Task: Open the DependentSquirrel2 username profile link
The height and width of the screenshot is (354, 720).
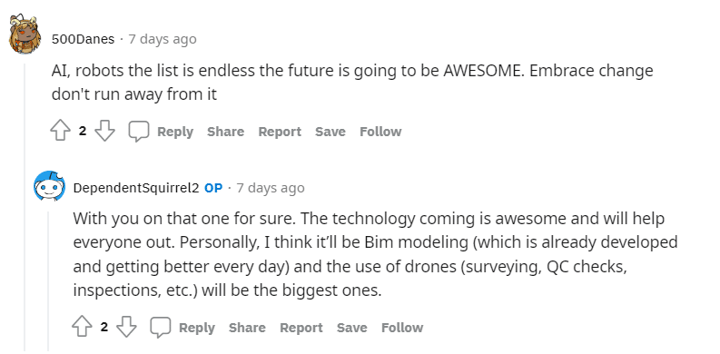Action: point(136,188)
